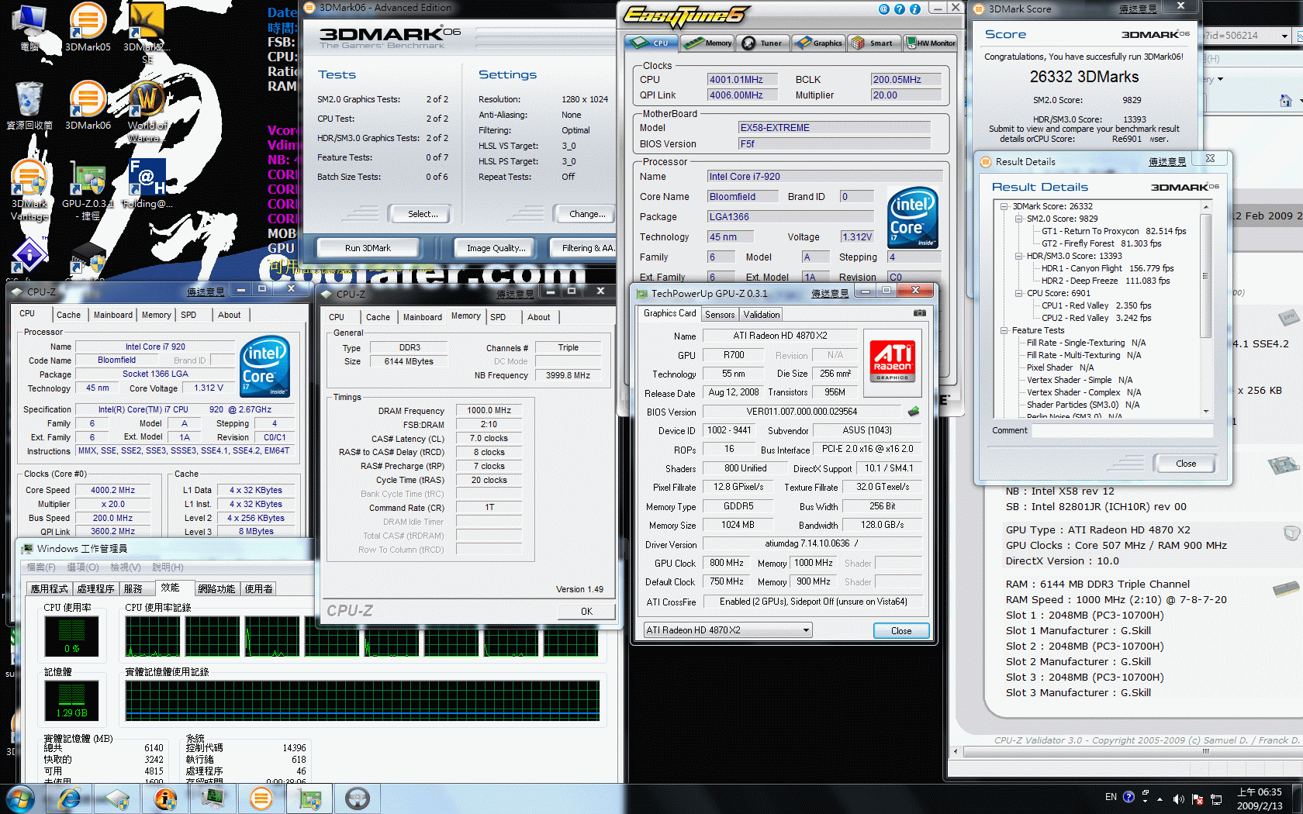Open Task Manager 檢視(V) menu

click(125, 567)
